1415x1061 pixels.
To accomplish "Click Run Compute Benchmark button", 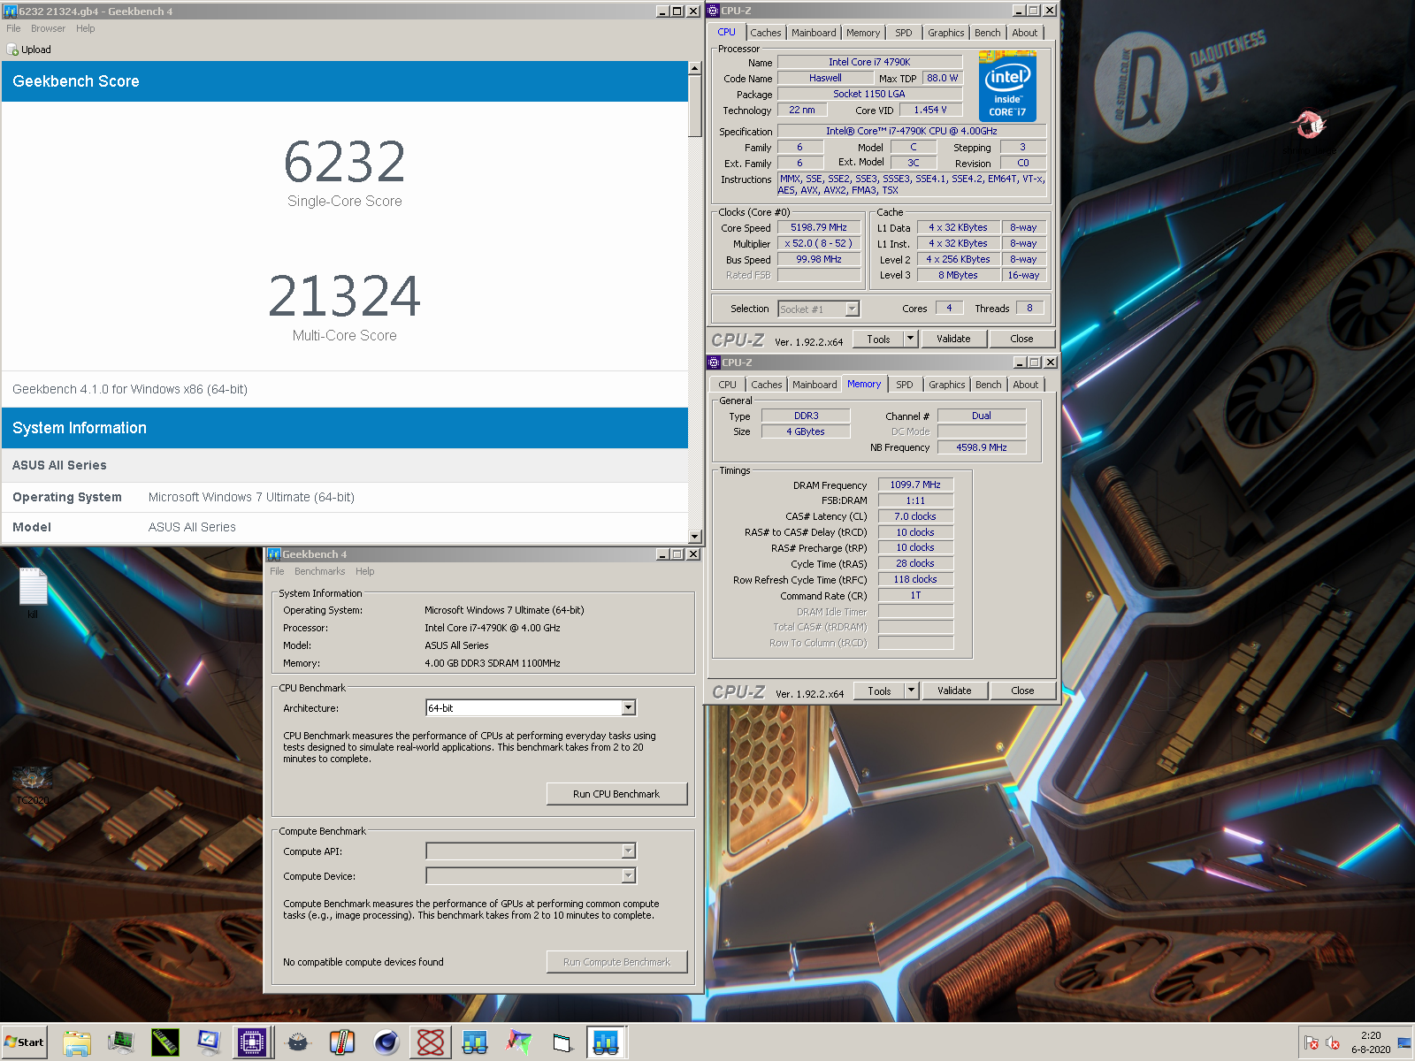I will (x=616, y=962).
